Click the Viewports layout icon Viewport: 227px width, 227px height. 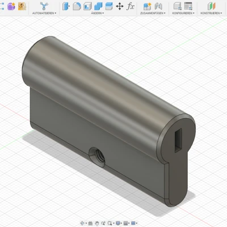(x=133, y=223)
